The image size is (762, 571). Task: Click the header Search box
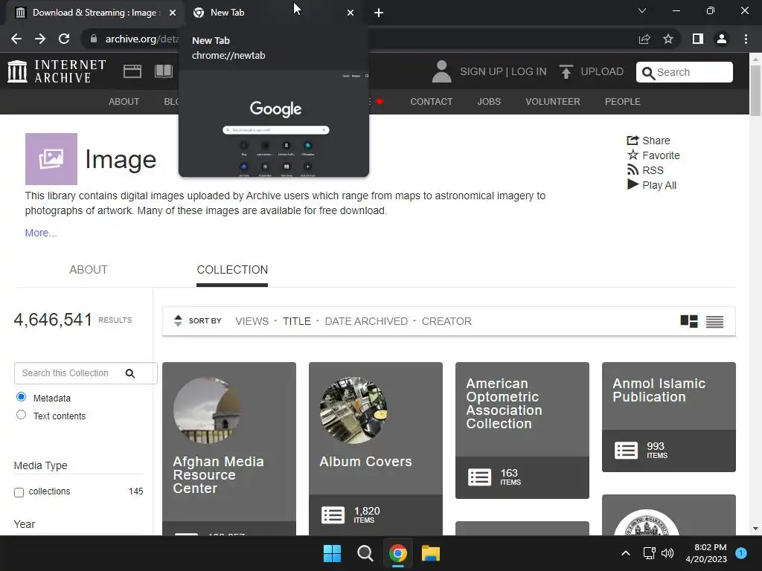[685, 72]
